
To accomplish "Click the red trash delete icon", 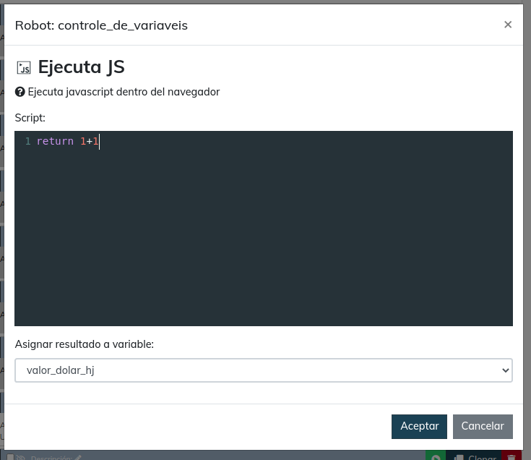I will [x=511, y=456].
